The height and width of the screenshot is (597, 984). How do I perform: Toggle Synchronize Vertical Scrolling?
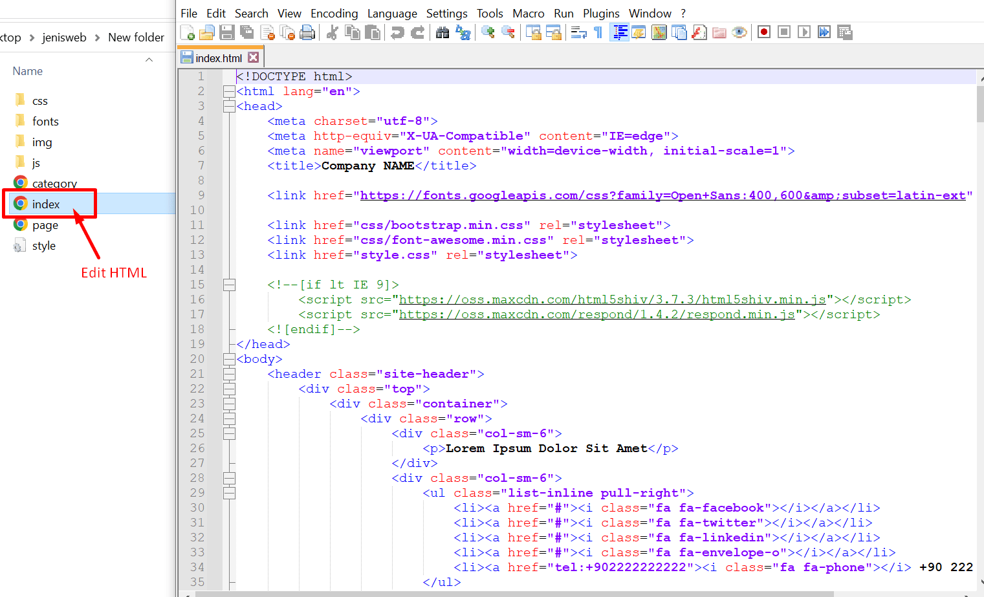(533, 32)
